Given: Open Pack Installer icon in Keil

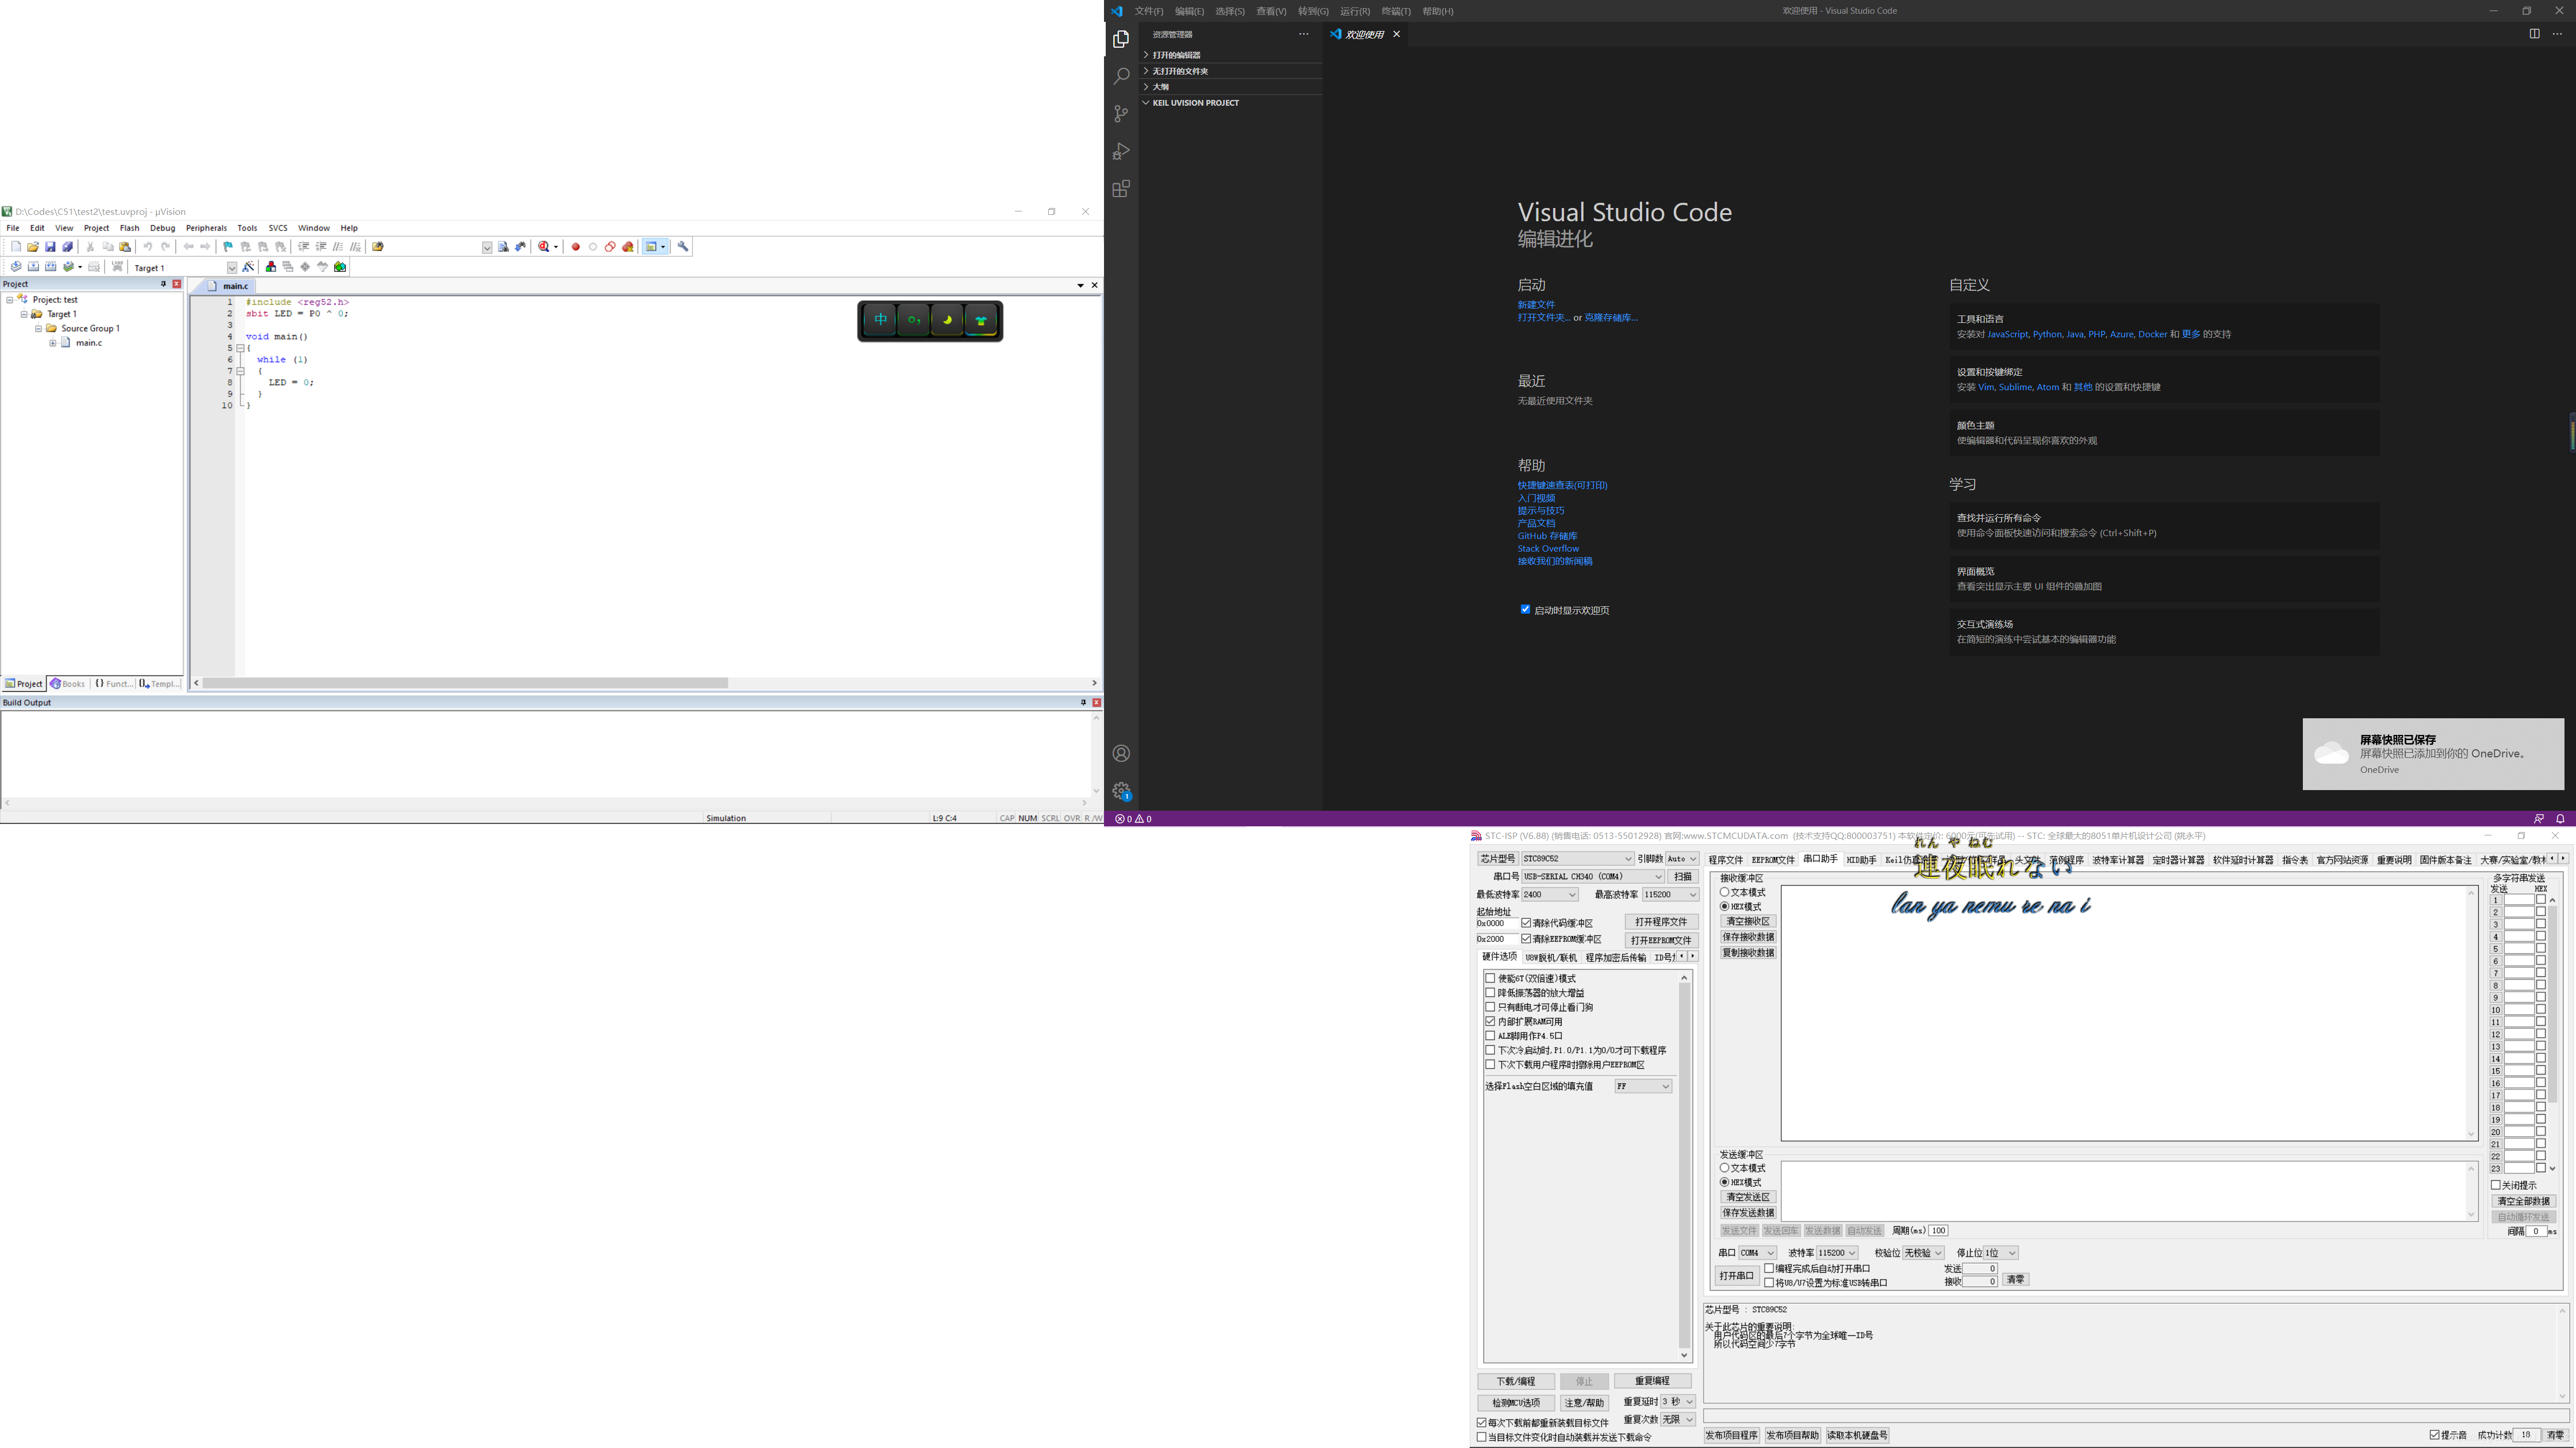Looking at the screenshot, I should tap(340, 267).
